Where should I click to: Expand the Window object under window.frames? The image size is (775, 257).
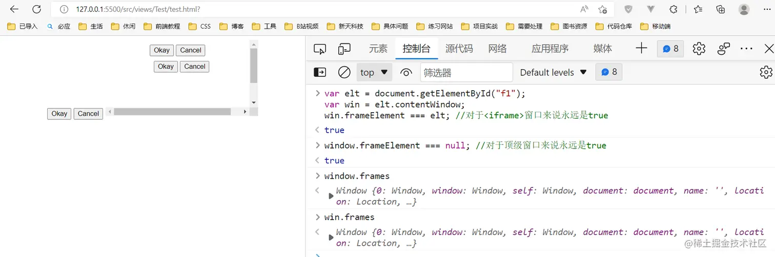point(331,196)
